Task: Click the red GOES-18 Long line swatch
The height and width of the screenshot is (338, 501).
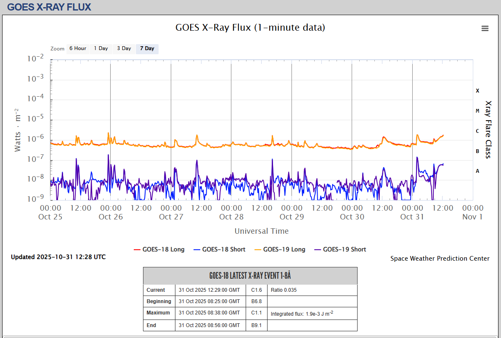Action: point(137,250)
